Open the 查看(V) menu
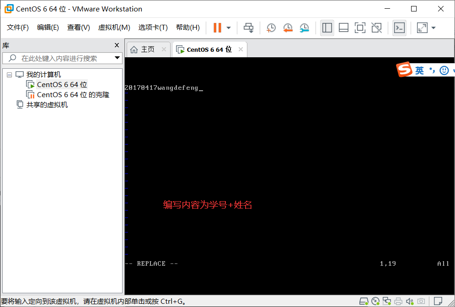455x307 pixels. tap(78, 27)
